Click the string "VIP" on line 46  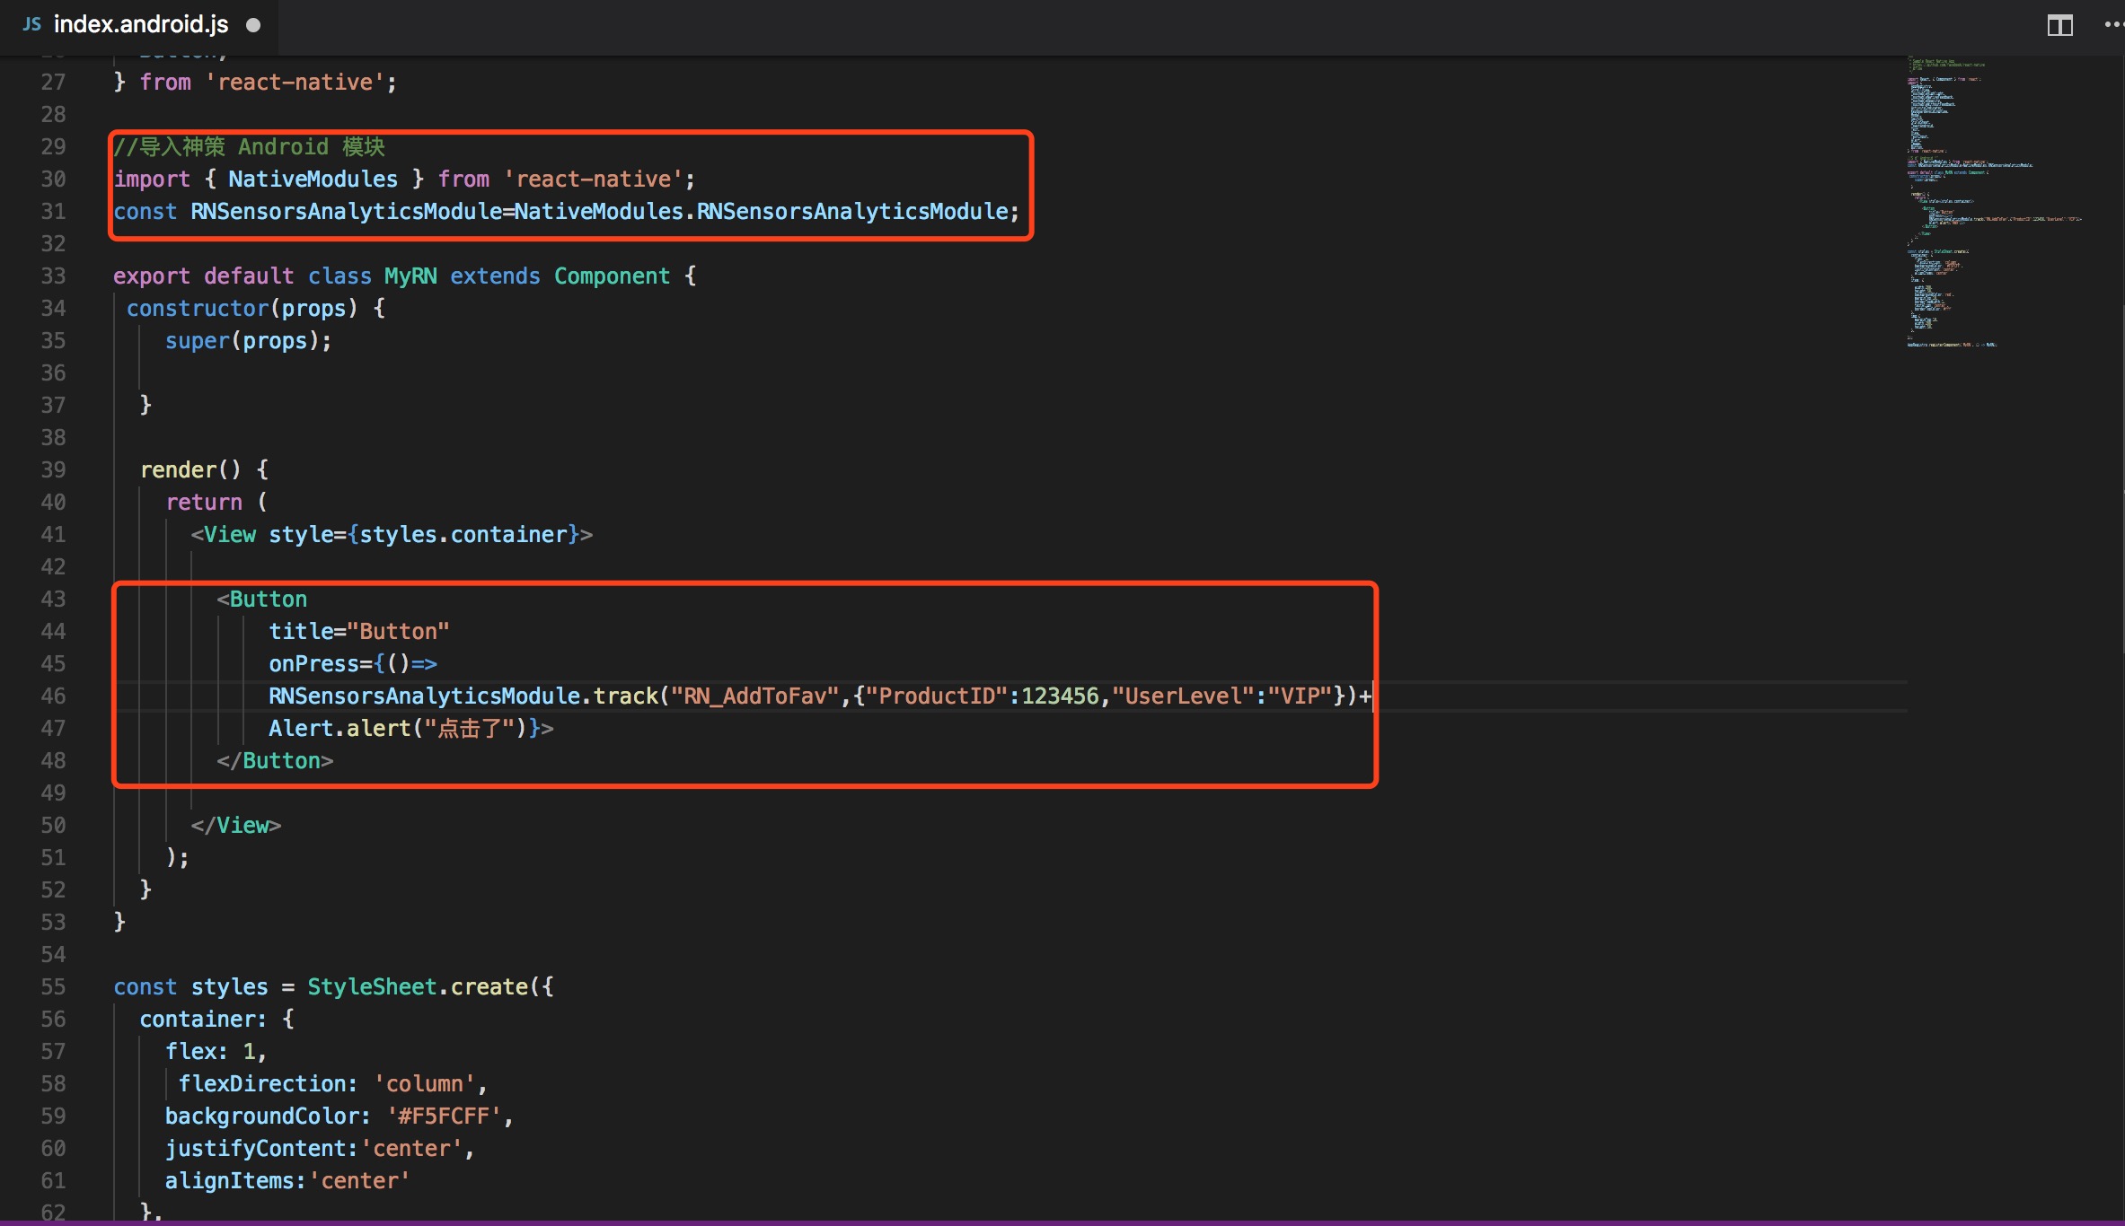1299,696
